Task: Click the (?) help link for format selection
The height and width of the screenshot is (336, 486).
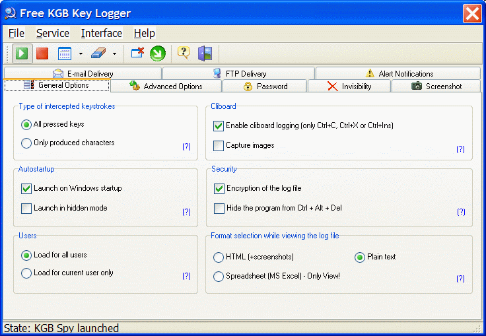Action: point(461,279)
